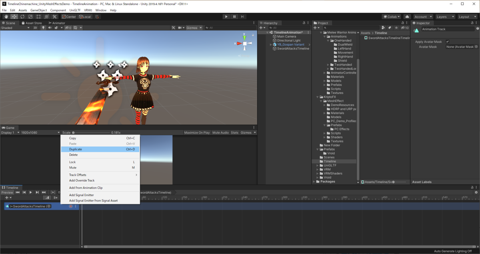Open Track Offsets submenu
Image resolution: width=480 pixels, height=254 pixels.
pos(100,175)
